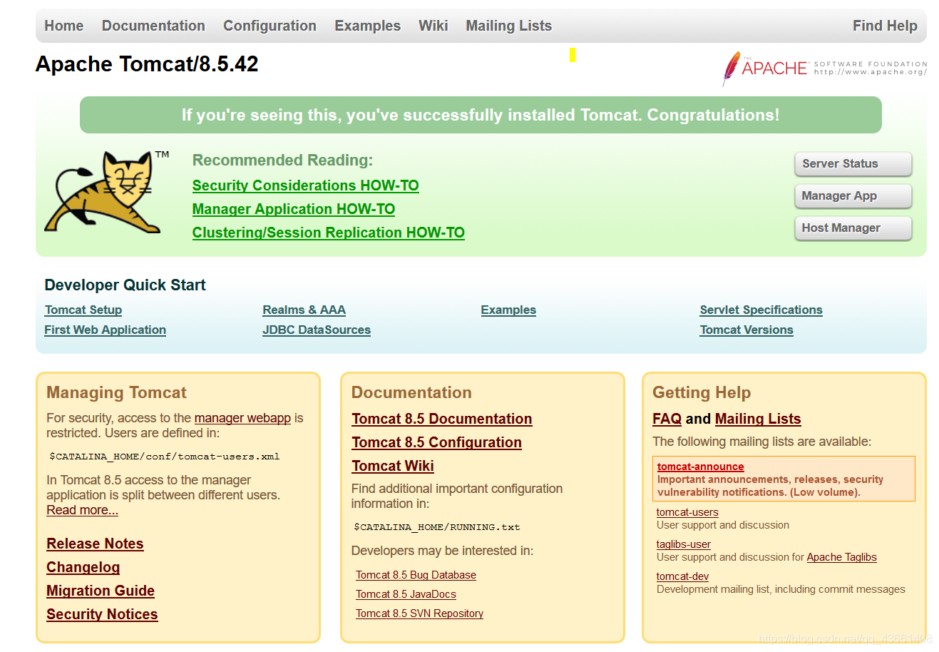This screenshot has height=652, width=939.
Task: Open the Wiki nav item
Action: coord(433,26)
